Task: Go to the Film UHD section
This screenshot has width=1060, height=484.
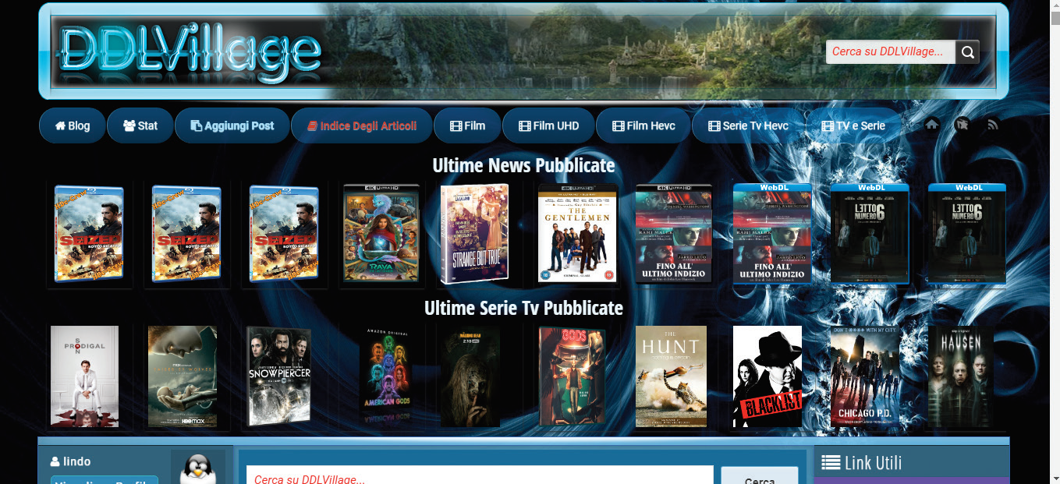Action: [x=549, y=125]
